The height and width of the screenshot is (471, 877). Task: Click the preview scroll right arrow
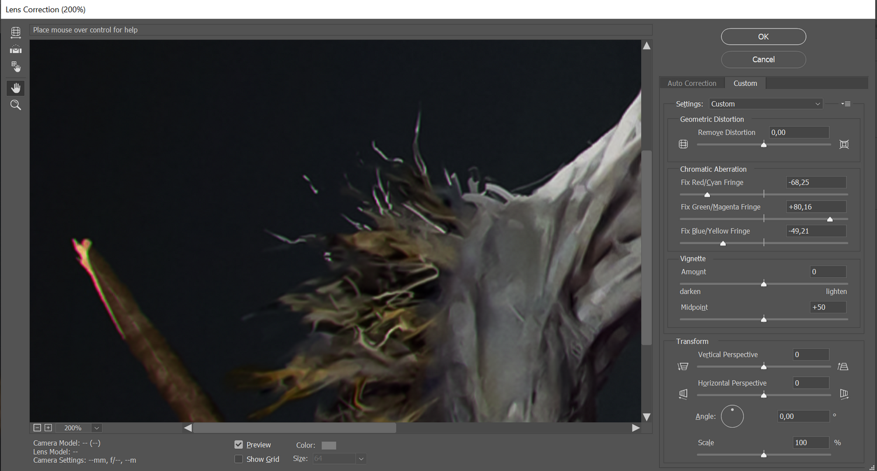(636, 428)
